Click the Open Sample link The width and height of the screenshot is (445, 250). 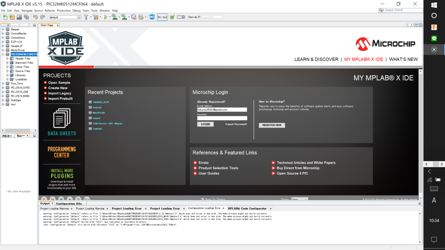[59, 83]
